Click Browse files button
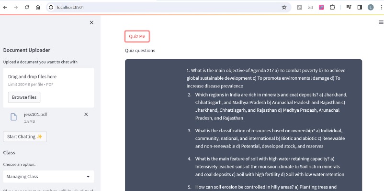Viewport: 384px width, 191px height. pos(24,97)
